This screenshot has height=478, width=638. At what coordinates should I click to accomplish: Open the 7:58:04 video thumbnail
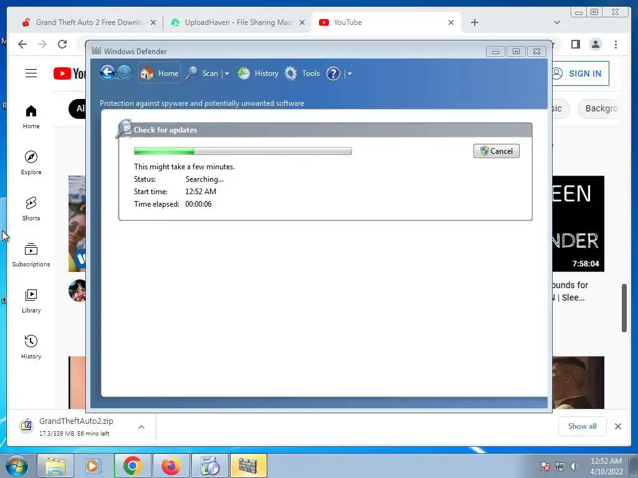click(x=578, y=223)
